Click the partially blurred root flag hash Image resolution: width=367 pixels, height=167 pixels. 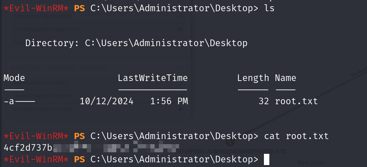[x=91, y=147]
